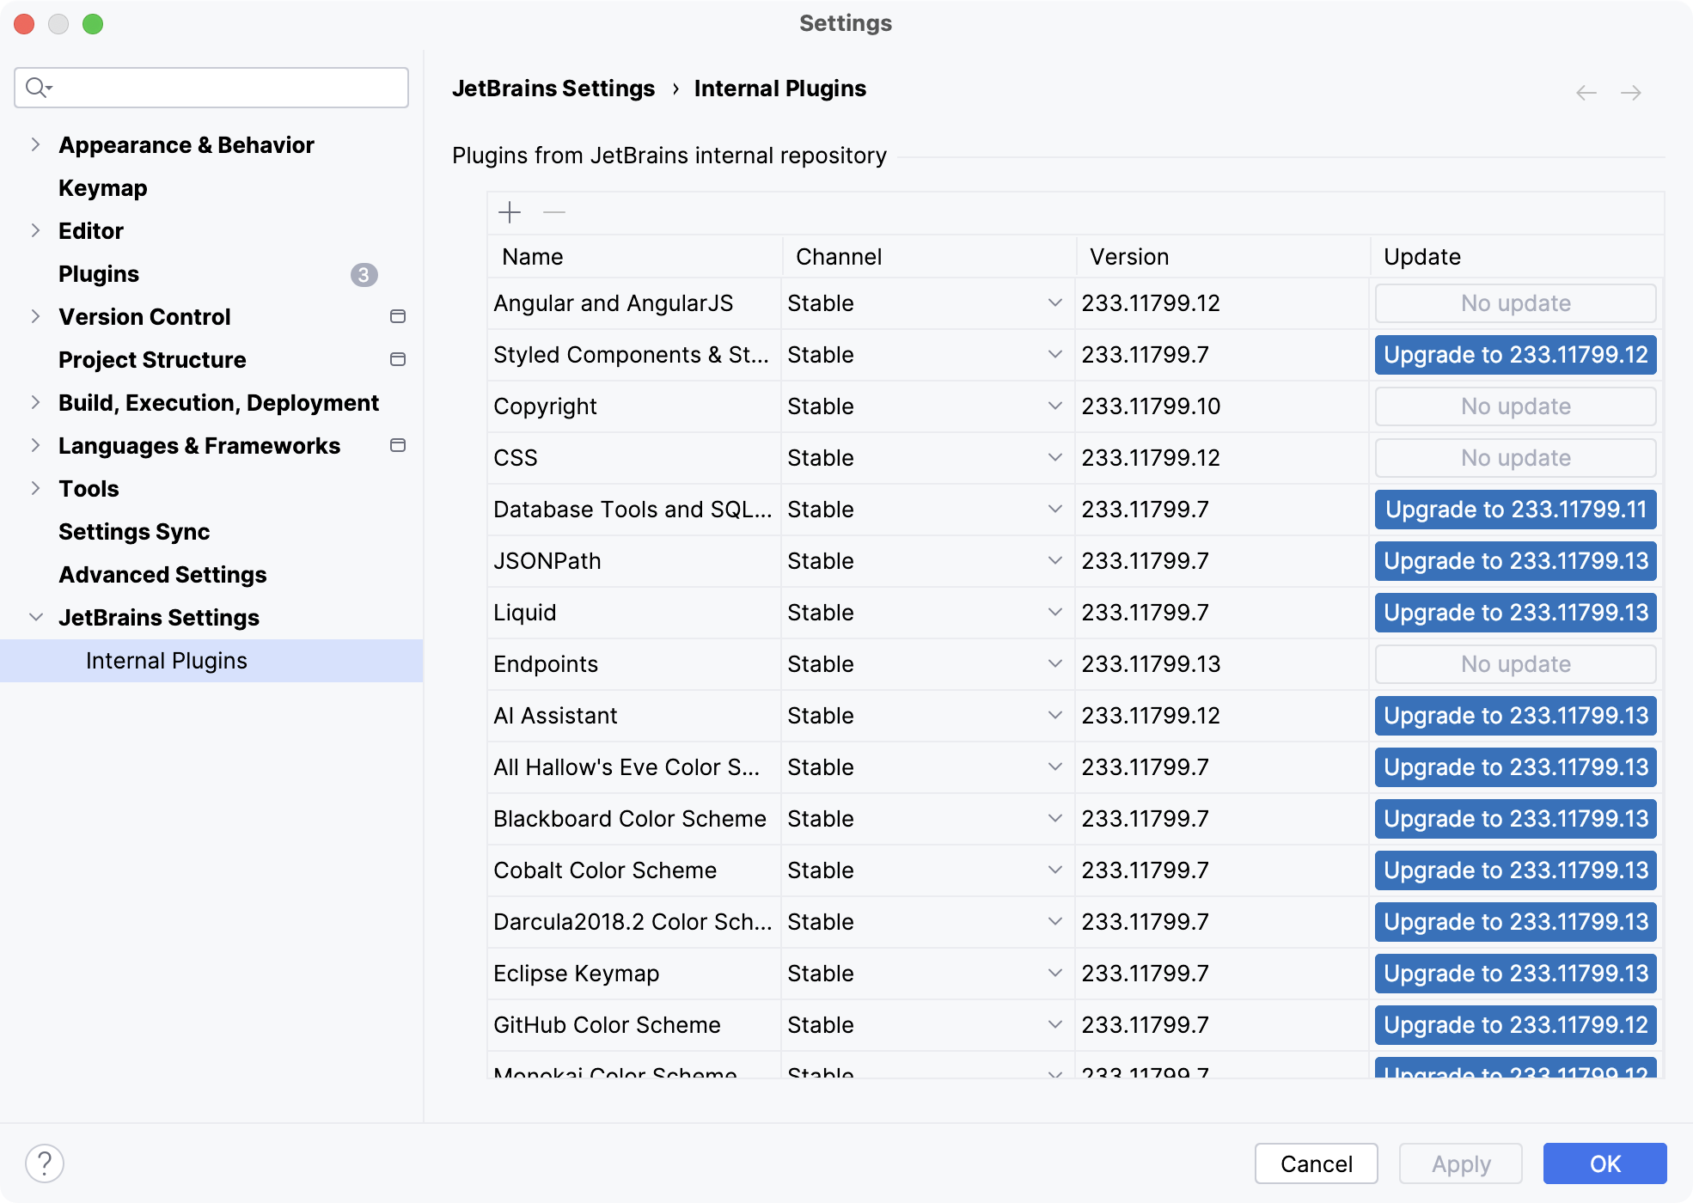Upgrade Liquid plugin

(1516, 613)
